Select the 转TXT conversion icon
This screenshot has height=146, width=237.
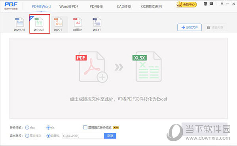(97, 24)
